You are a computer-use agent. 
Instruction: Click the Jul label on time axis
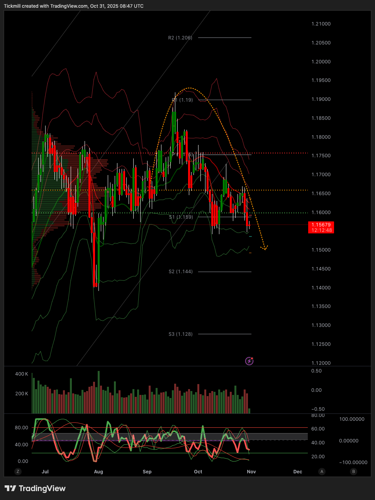click(45, 472)
